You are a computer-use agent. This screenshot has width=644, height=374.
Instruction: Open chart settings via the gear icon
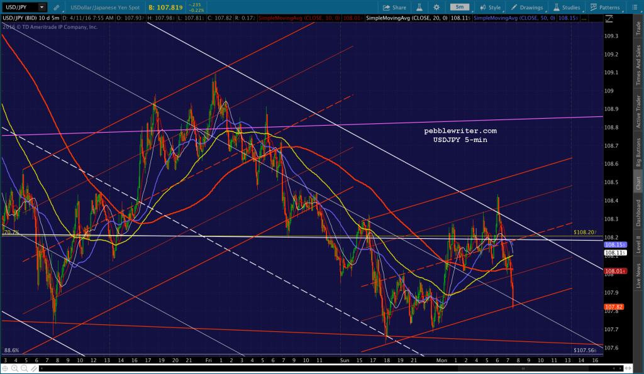(436, 7)
